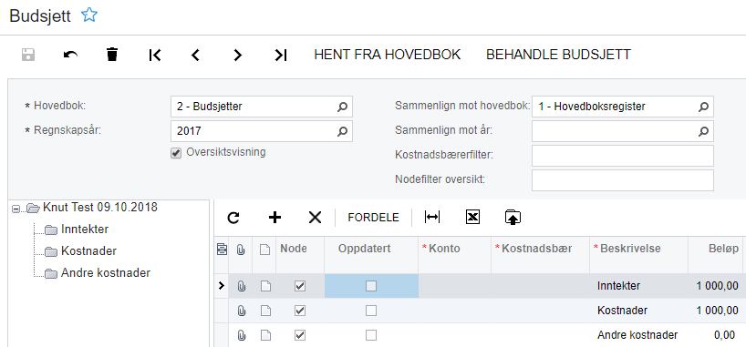
Task: Go to last record icon
Action: (281, 56)
